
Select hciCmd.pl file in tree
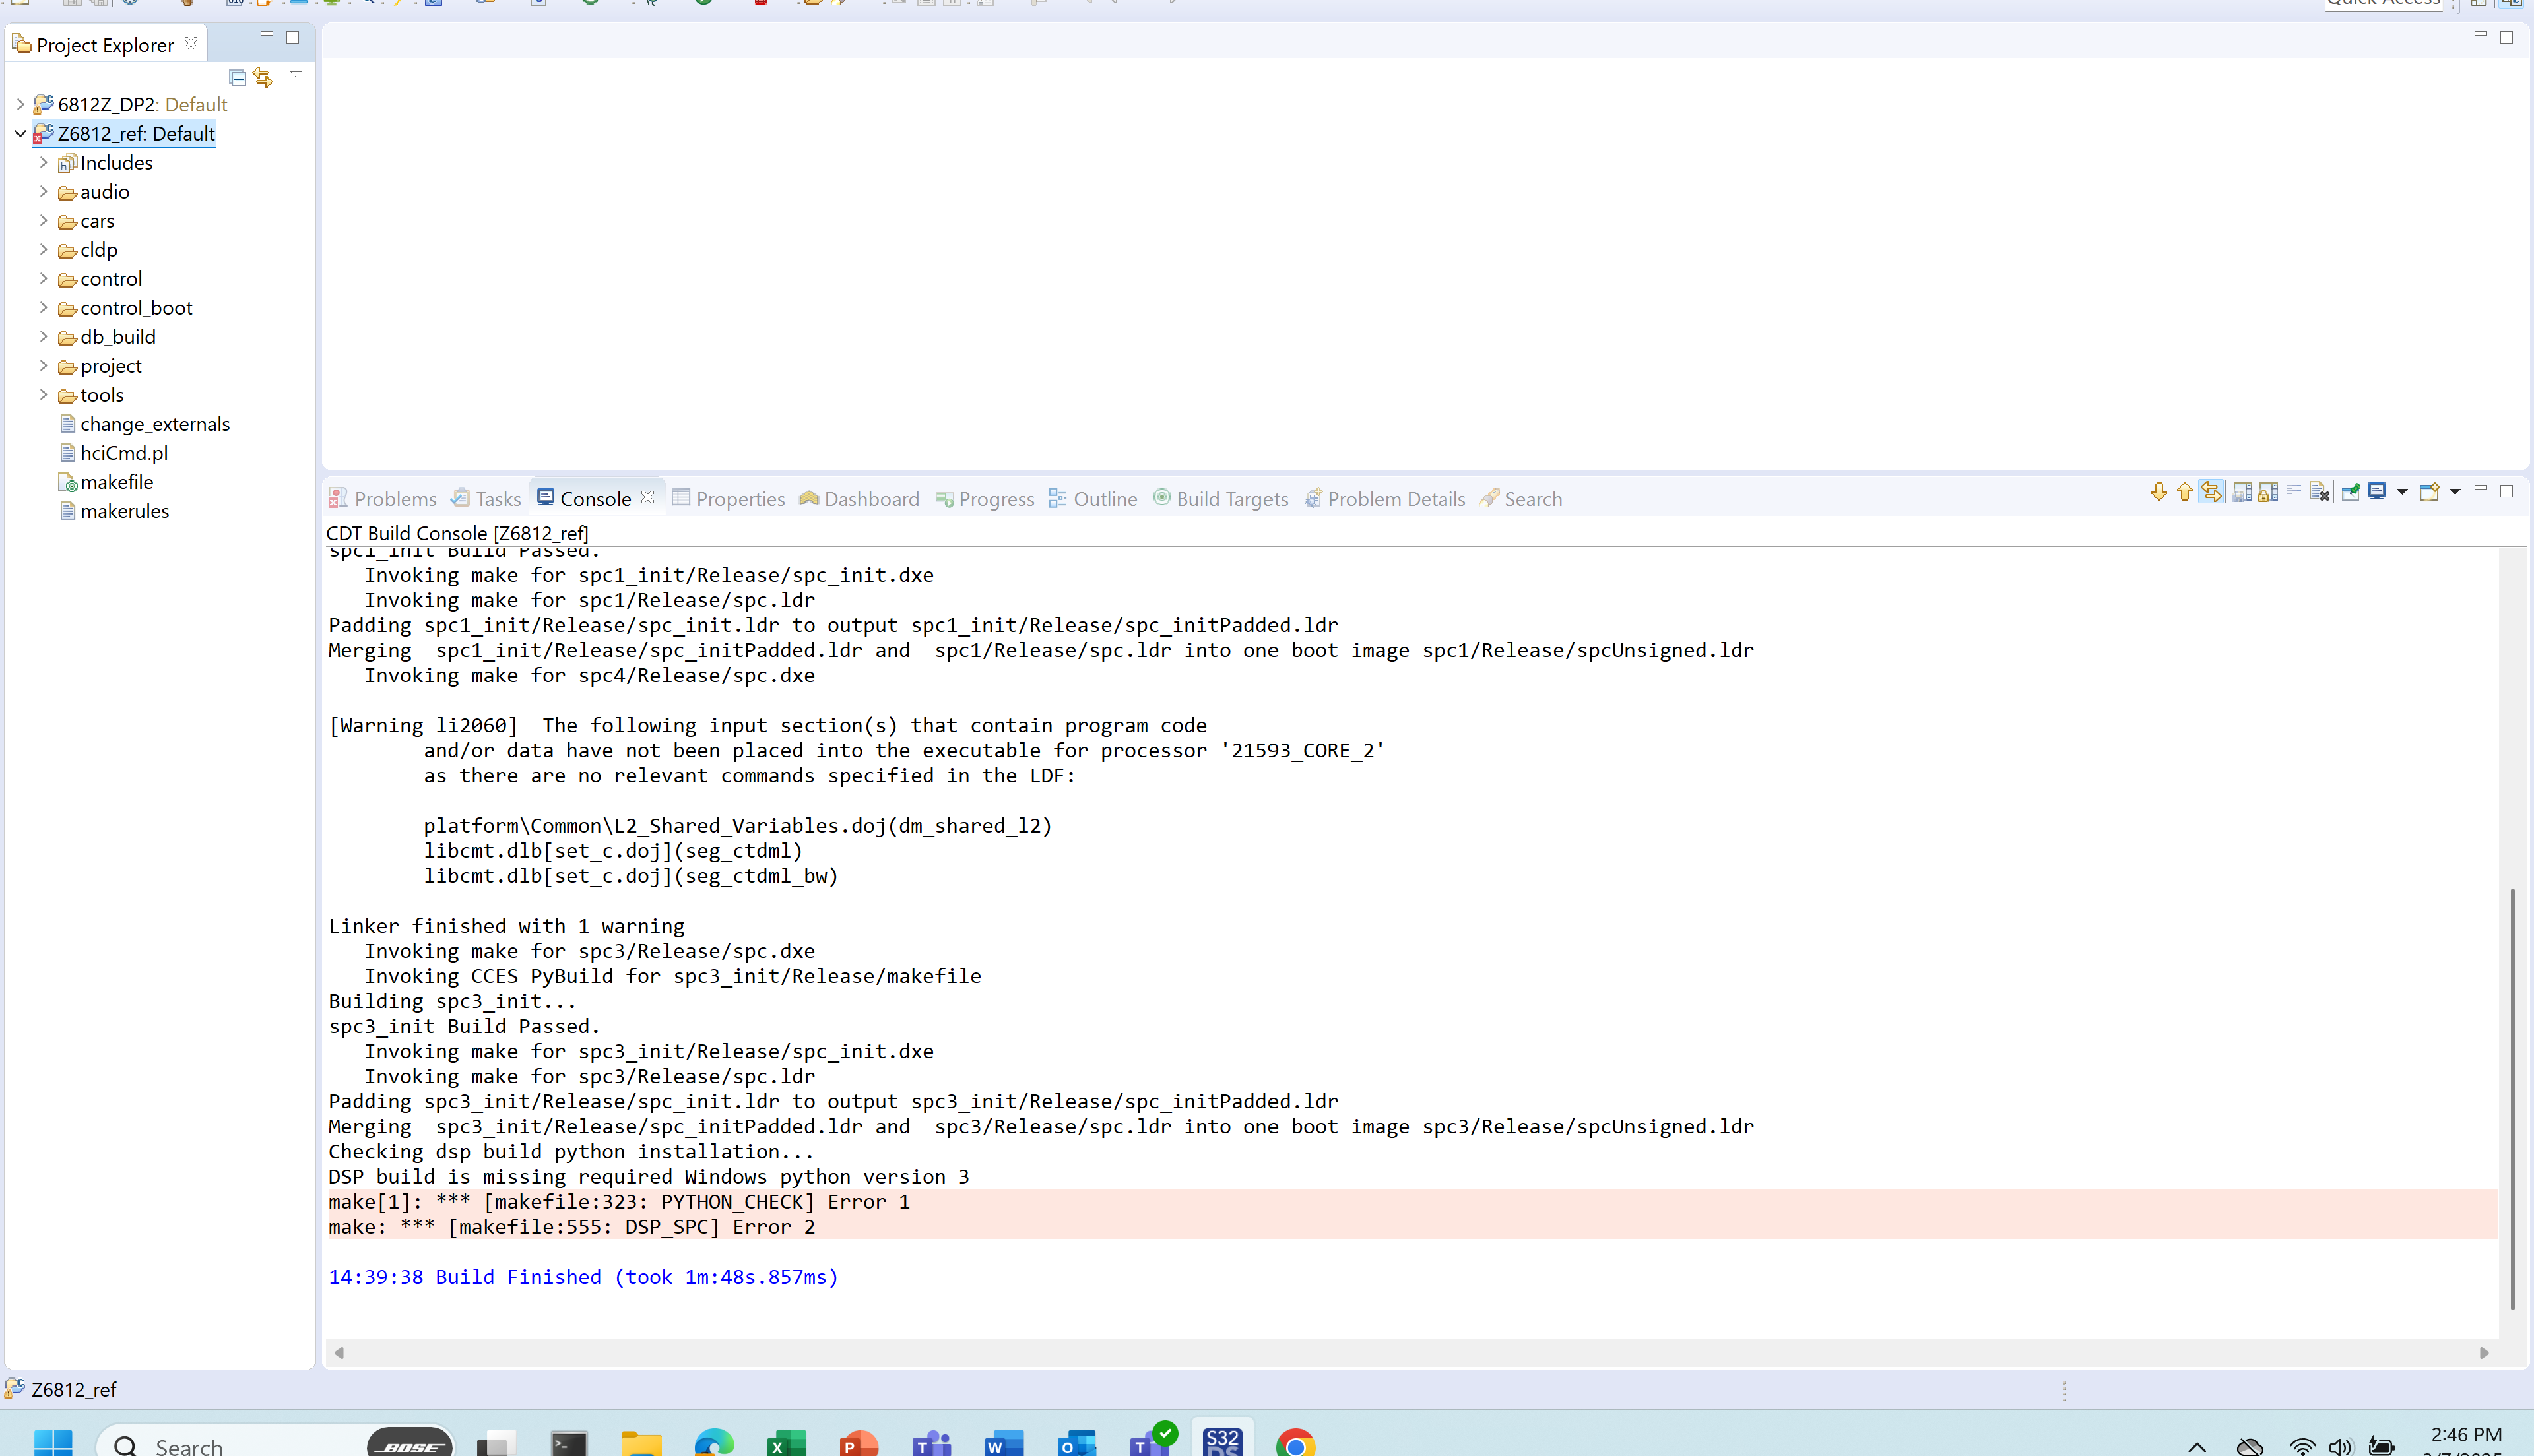[124, 453]
